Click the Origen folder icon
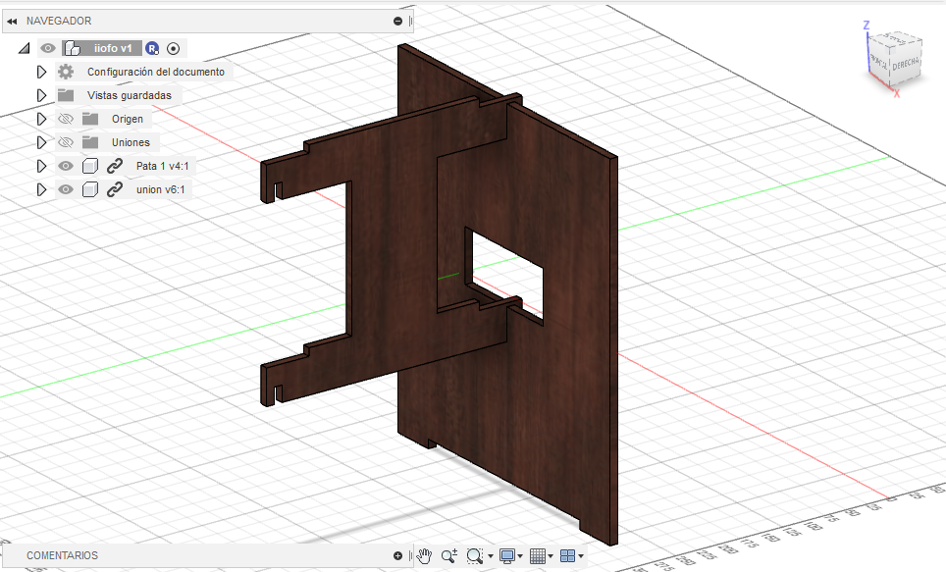This screenshot has height=572, width=946. [90, 119]
